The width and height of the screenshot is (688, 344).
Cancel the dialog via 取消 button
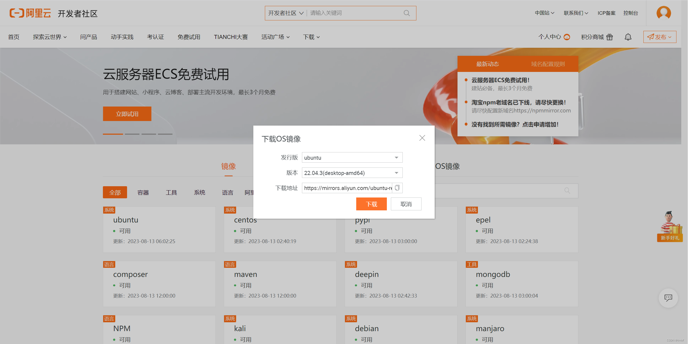tap(406, 204)
